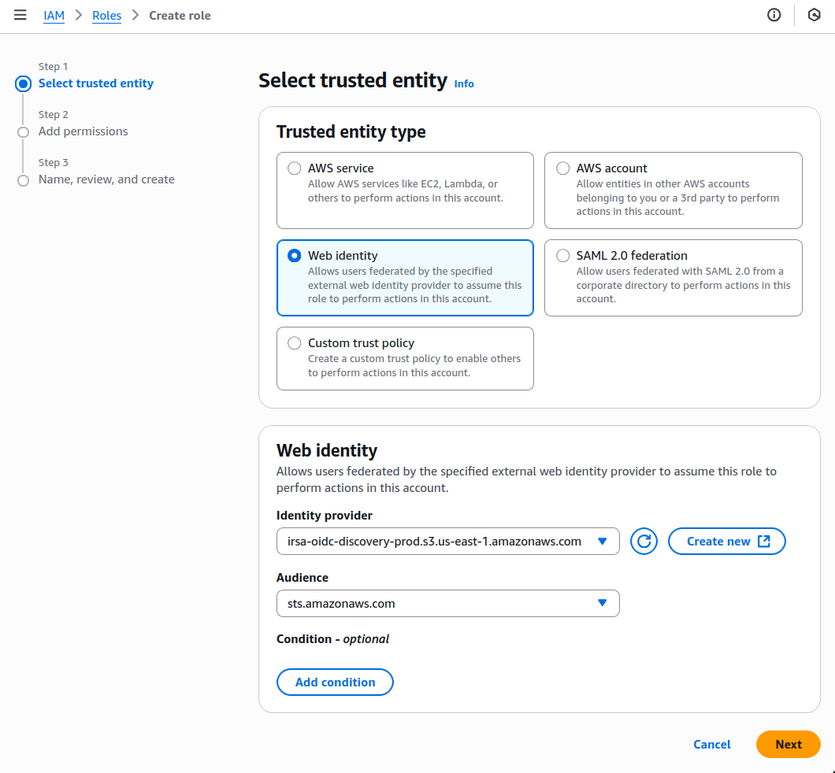Click the info icon in the top bar
Viewport: 835px width, 773px height.
pos(774,15)
